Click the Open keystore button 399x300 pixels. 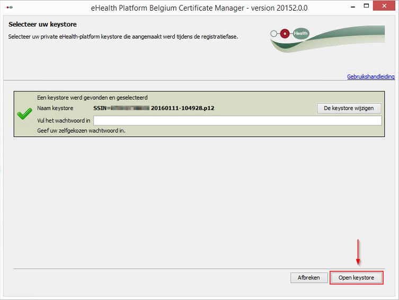[x=356, y=278]
